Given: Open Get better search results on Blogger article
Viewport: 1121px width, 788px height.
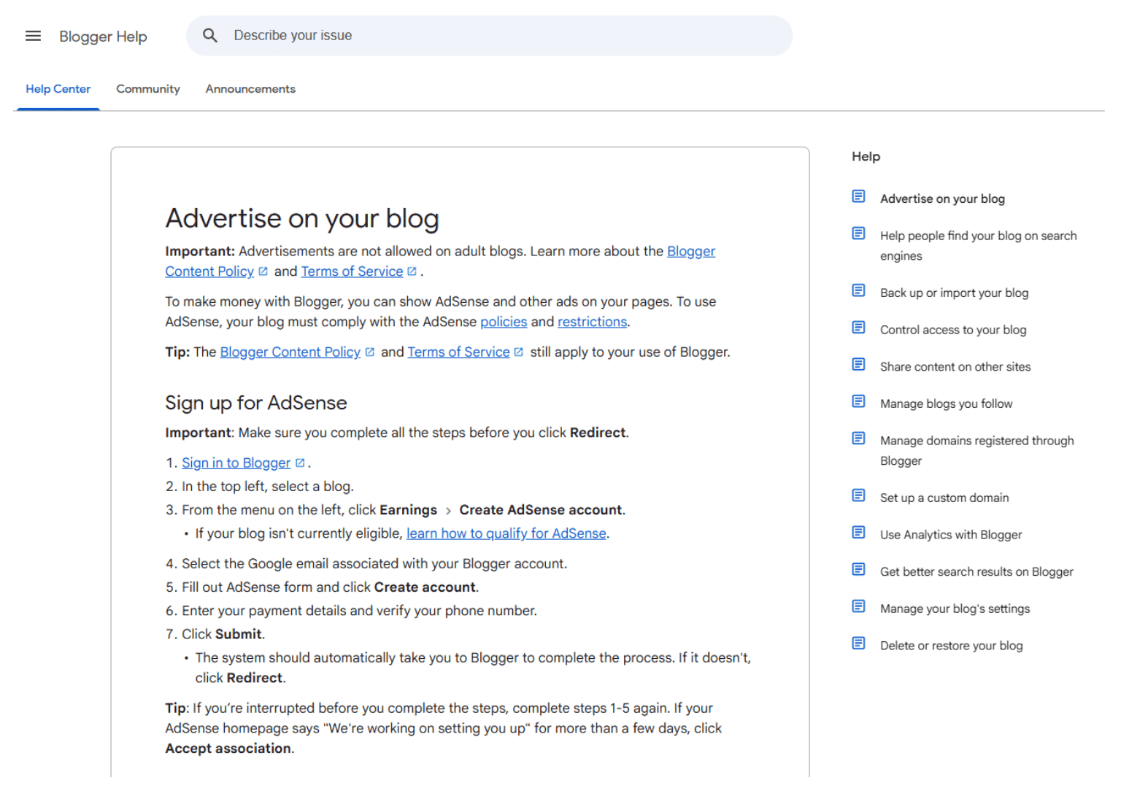Looking at the screenshot, I should (x=976, y=571).
